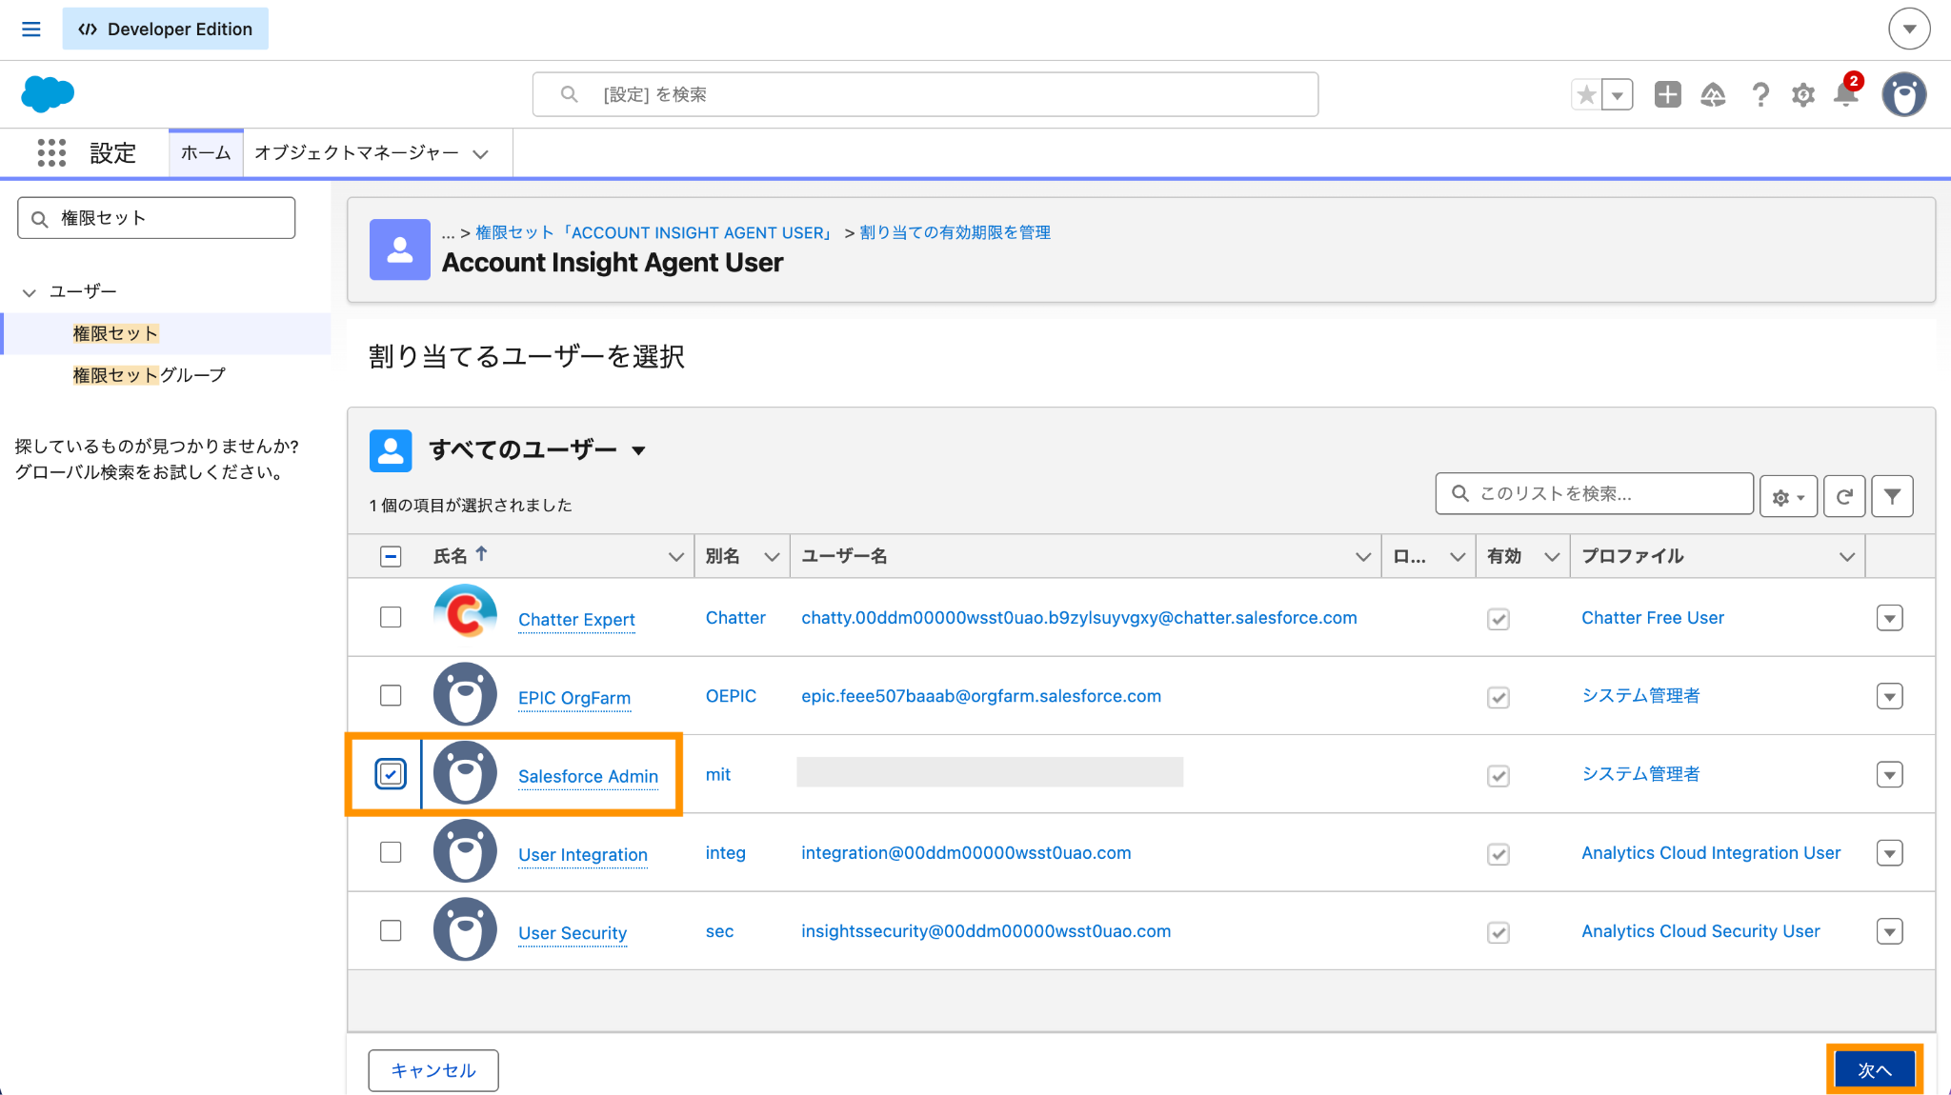
Task: Switch to the ホーム tab
Action: tap(206, 153)
